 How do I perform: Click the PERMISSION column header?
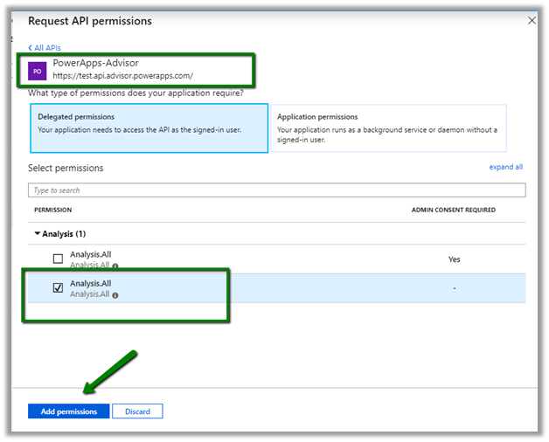point(52,210)
